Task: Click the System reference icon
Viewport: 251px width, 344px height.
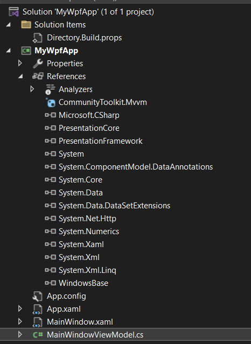Action: tap(50, 154)
